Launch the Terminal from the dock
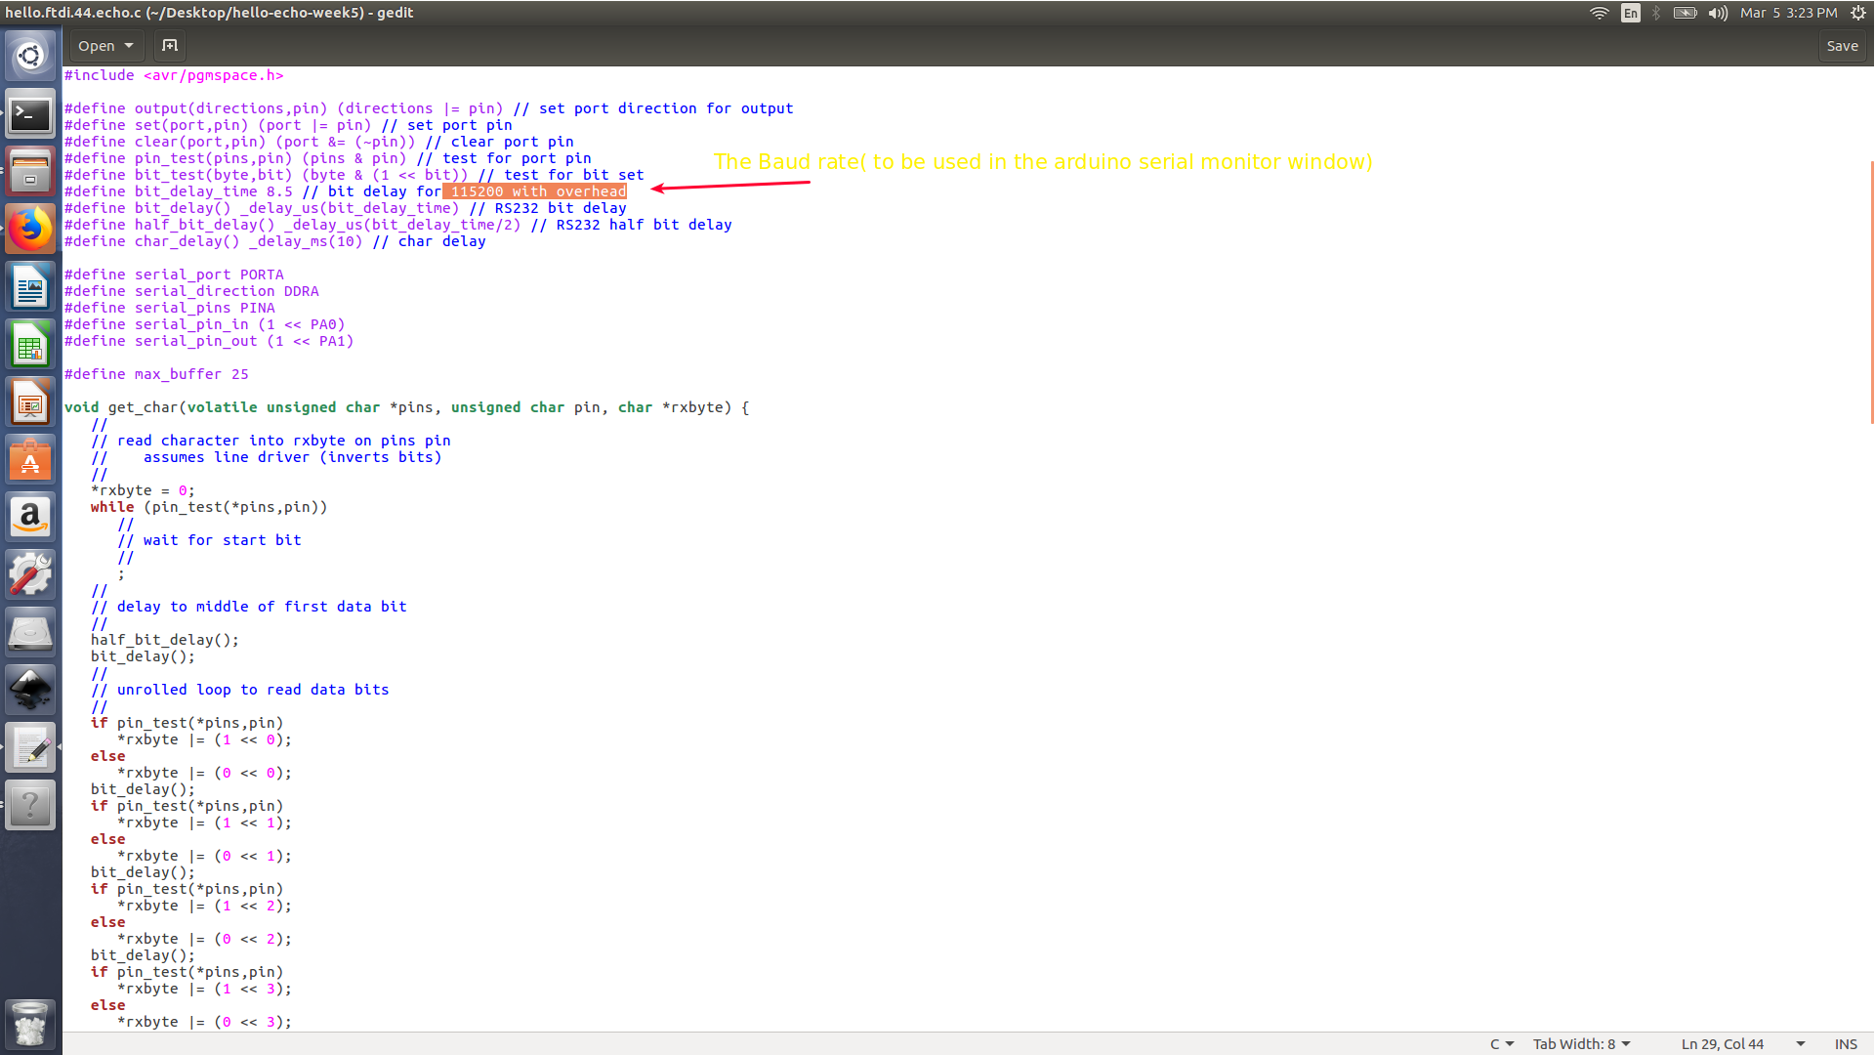The height and width of the screenshot is (1055, 1875). point(30,115)
